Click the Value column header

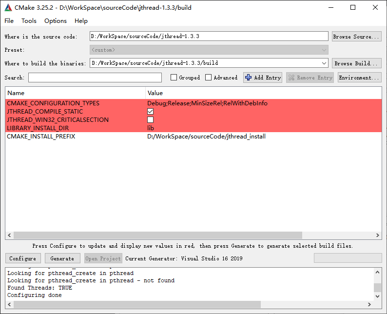264,93
